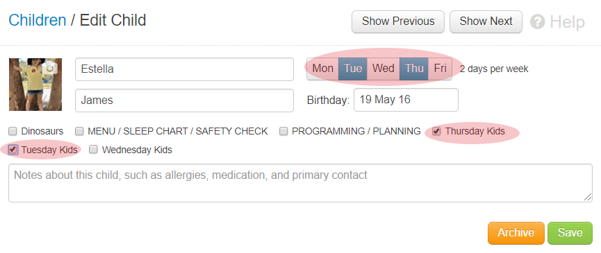Click the green Save button
Screen dimensions: 601x253
[x=570, y=233]
